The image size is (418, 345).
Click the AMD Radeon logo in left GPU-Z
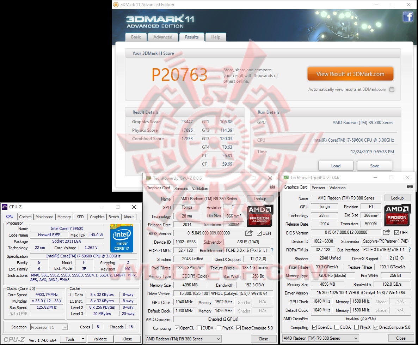(260, 216)
